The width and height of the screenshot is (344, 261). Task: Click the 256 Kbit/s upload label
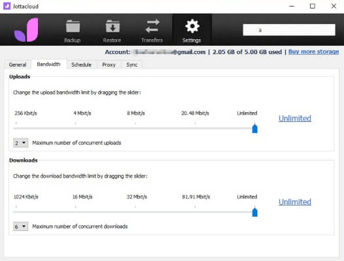pos(26,113)
